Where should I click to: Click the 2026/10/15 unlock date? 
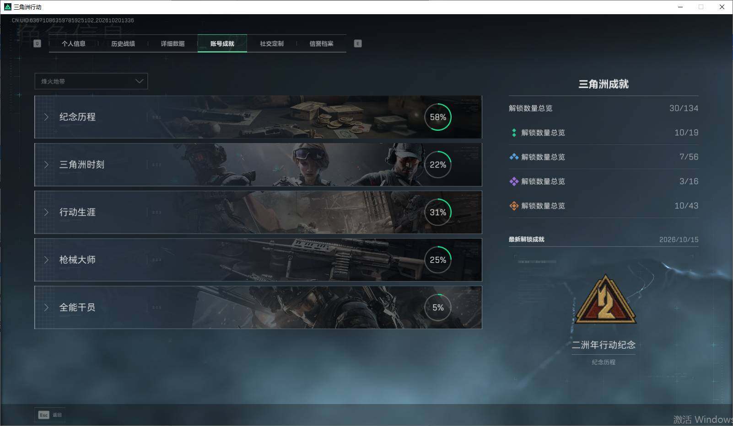[679, 240]
